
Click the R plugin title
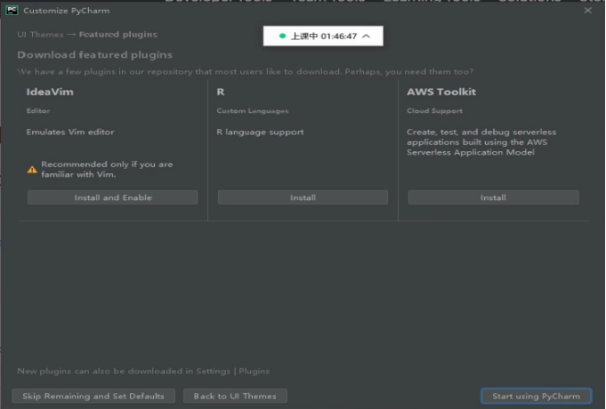point(221,92)
